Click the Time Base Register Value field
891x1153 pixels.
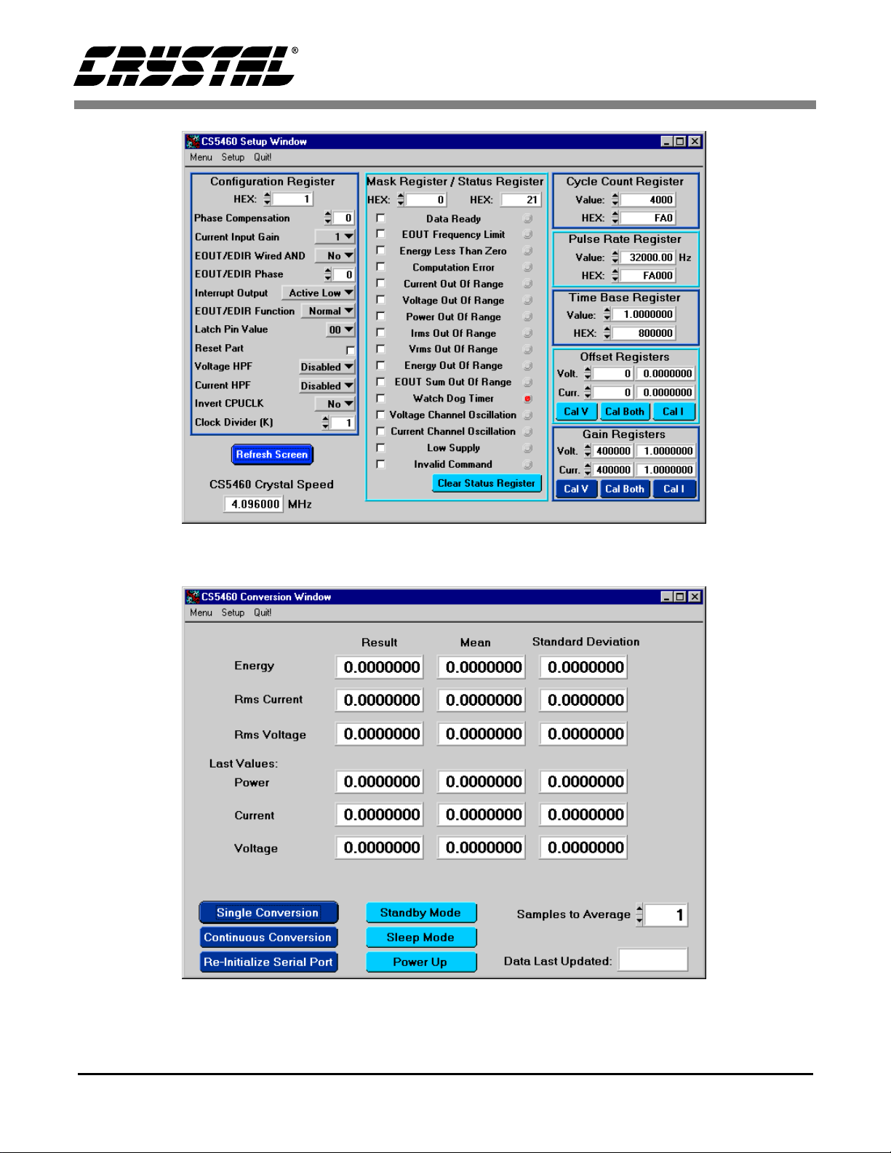coord(644,314)
